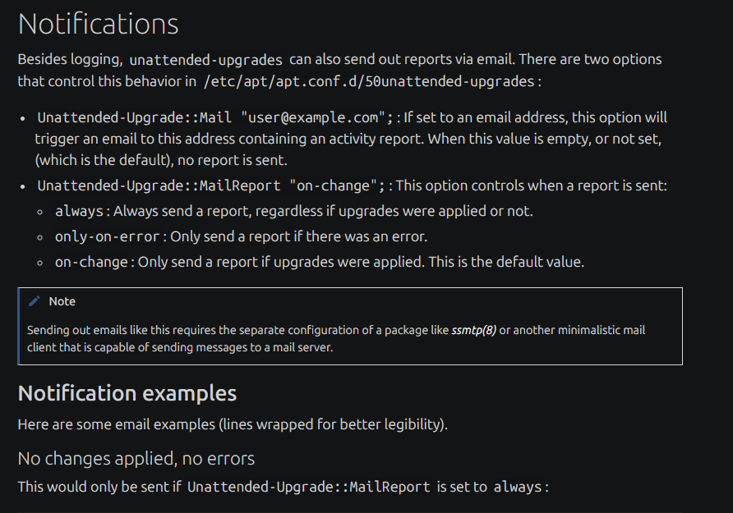This screenshot has height=513, width=733.
Task: Click the Notification examples heading
Action: (127, 393)
